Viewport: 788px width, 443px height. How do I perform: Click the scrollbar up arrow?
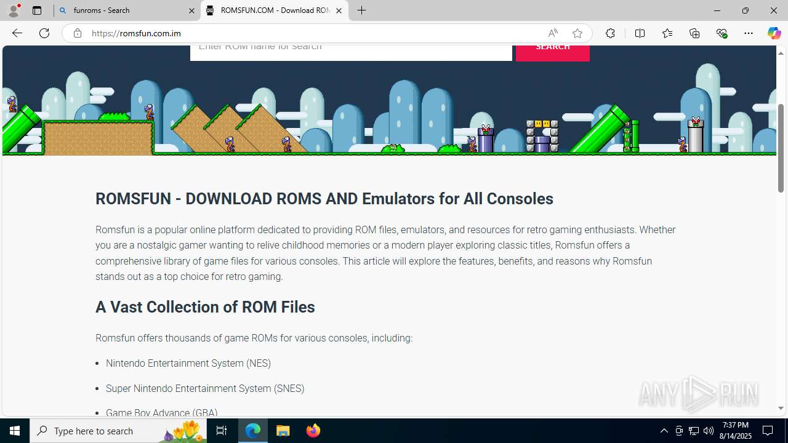click(x=781, y=53)
